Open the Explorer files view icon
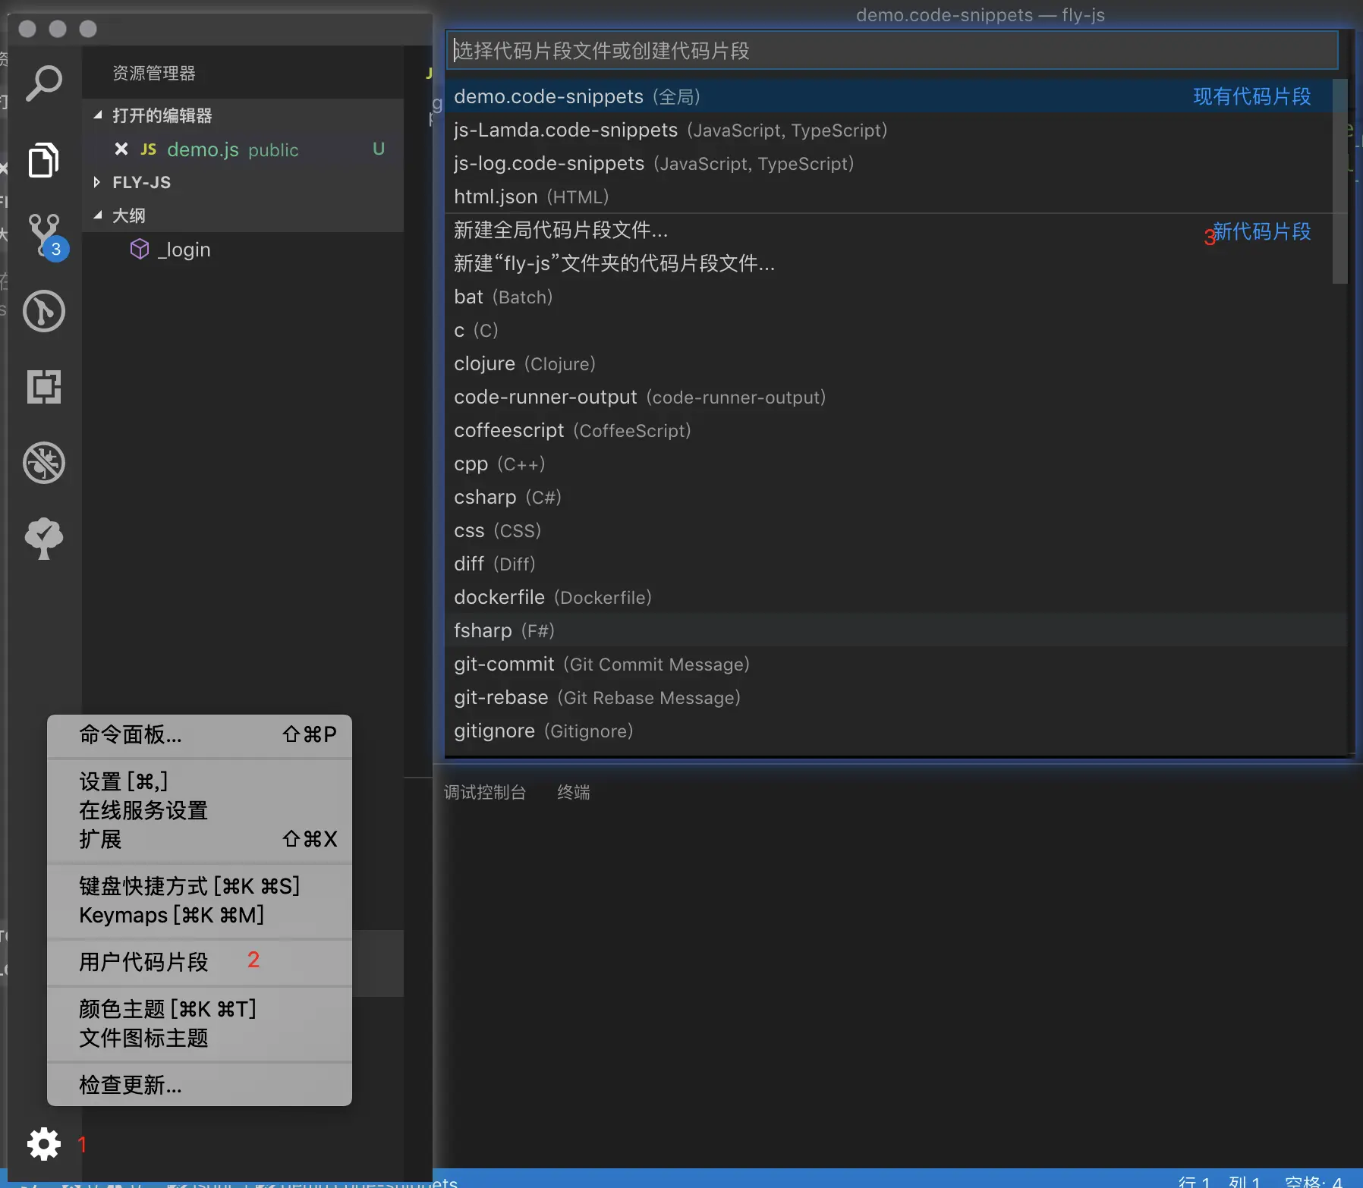1363x1188 pixels. pos(44,159)
